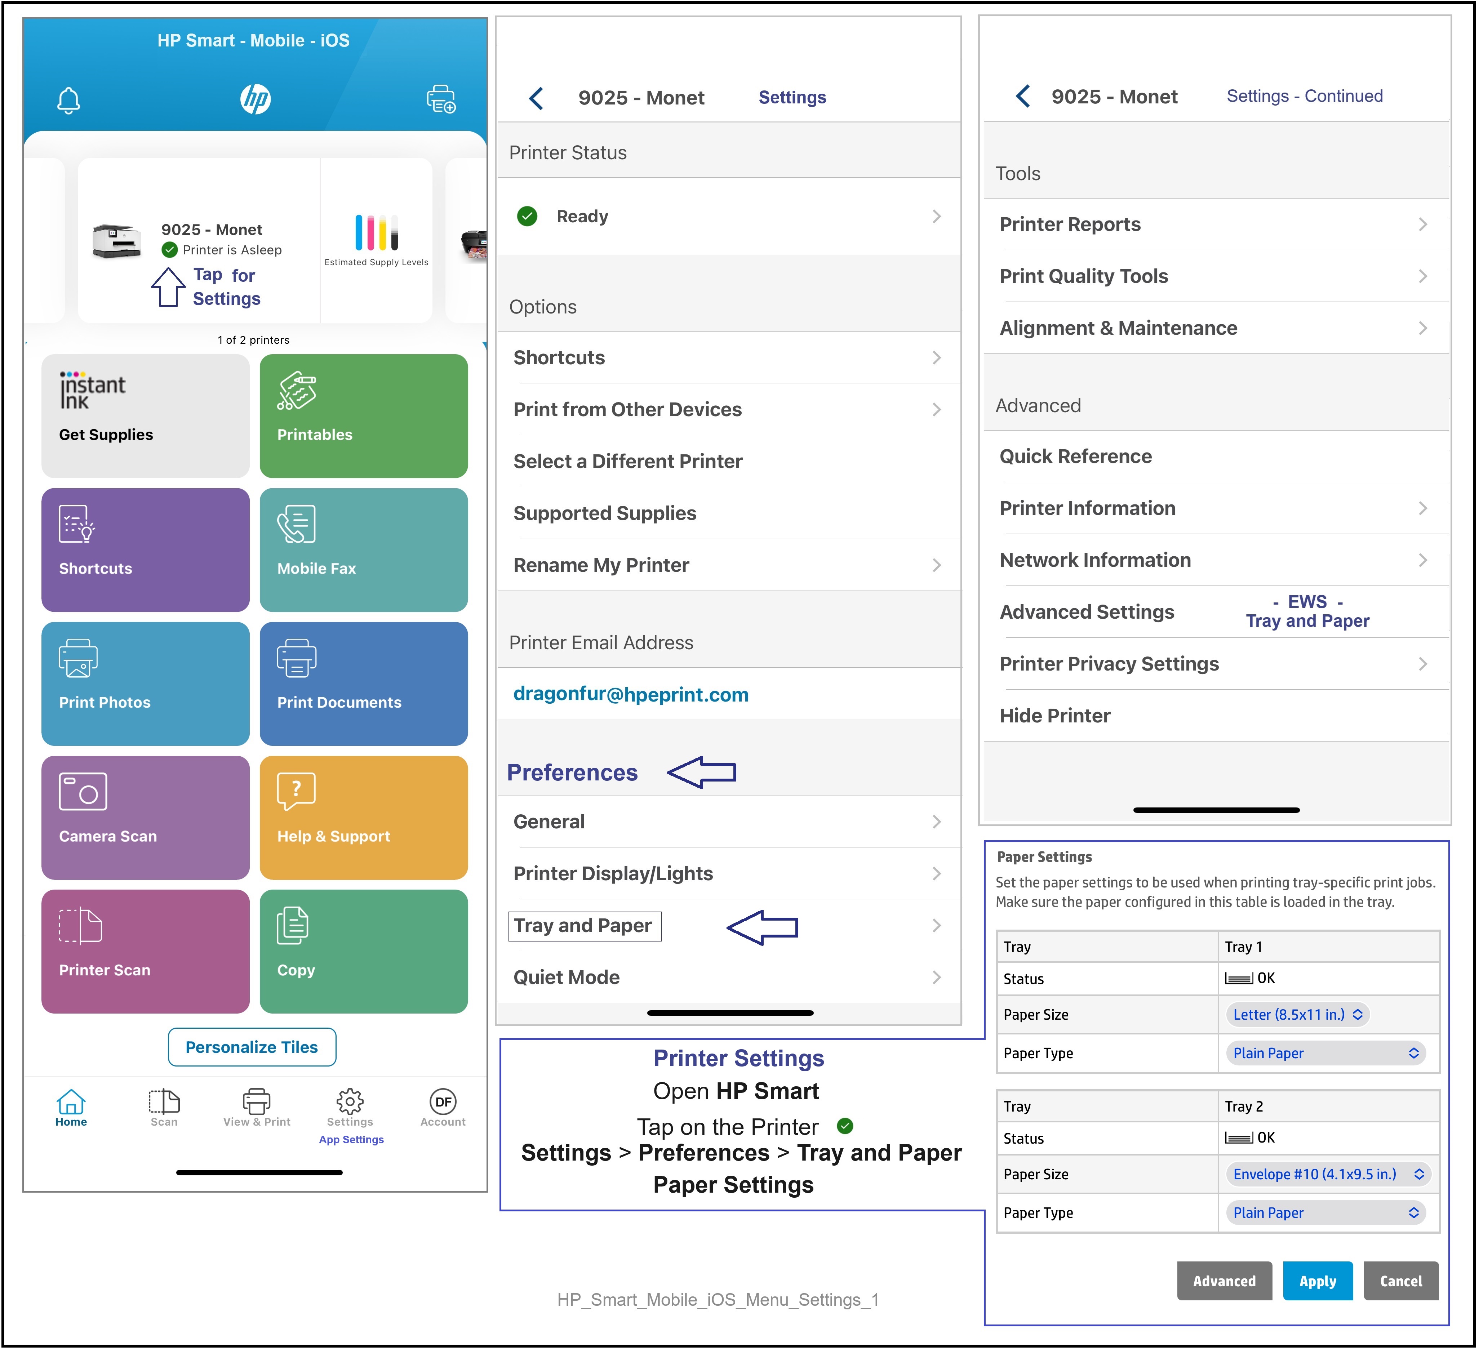1479x1349 pixels.
Task: Go back from Settings - Continued screen
Action: 1023,95
